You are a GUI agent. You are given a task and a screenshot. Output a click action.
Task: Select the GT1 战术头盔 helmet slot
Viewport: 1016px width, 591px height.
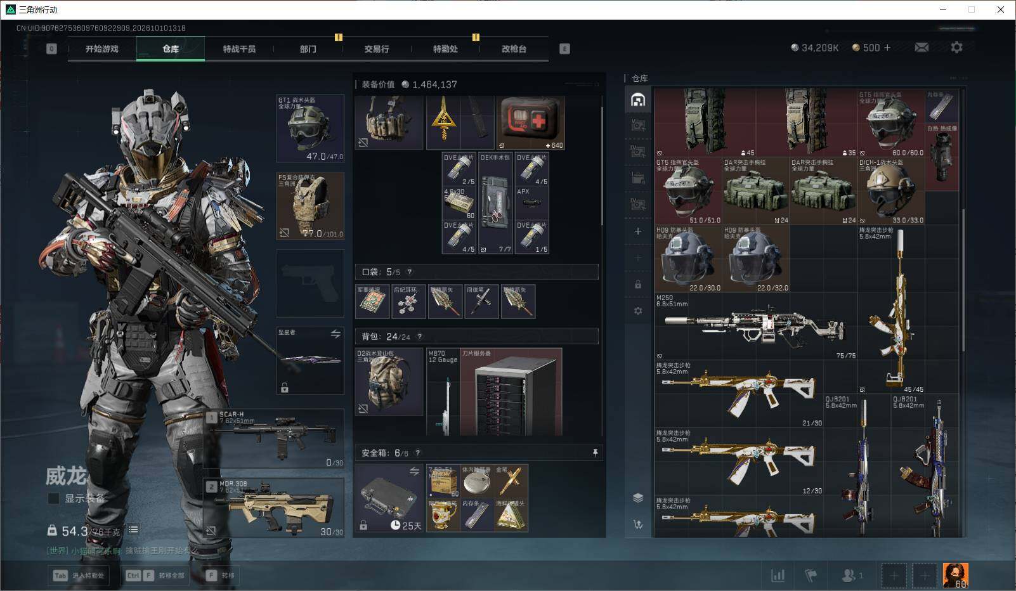[310, 128]
